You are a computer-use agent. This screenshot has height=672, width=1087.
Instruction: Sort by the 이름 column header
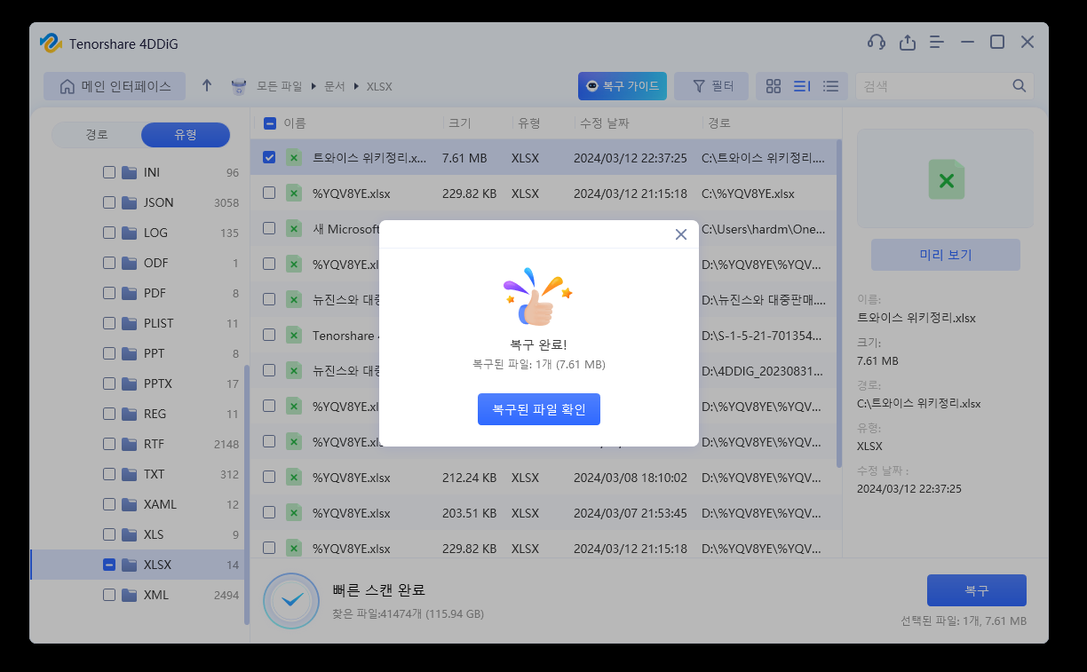[295, 123]
